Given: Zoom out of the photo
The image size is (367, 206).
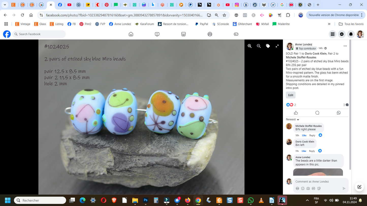Looking at the screenshot, I should 259,46.
